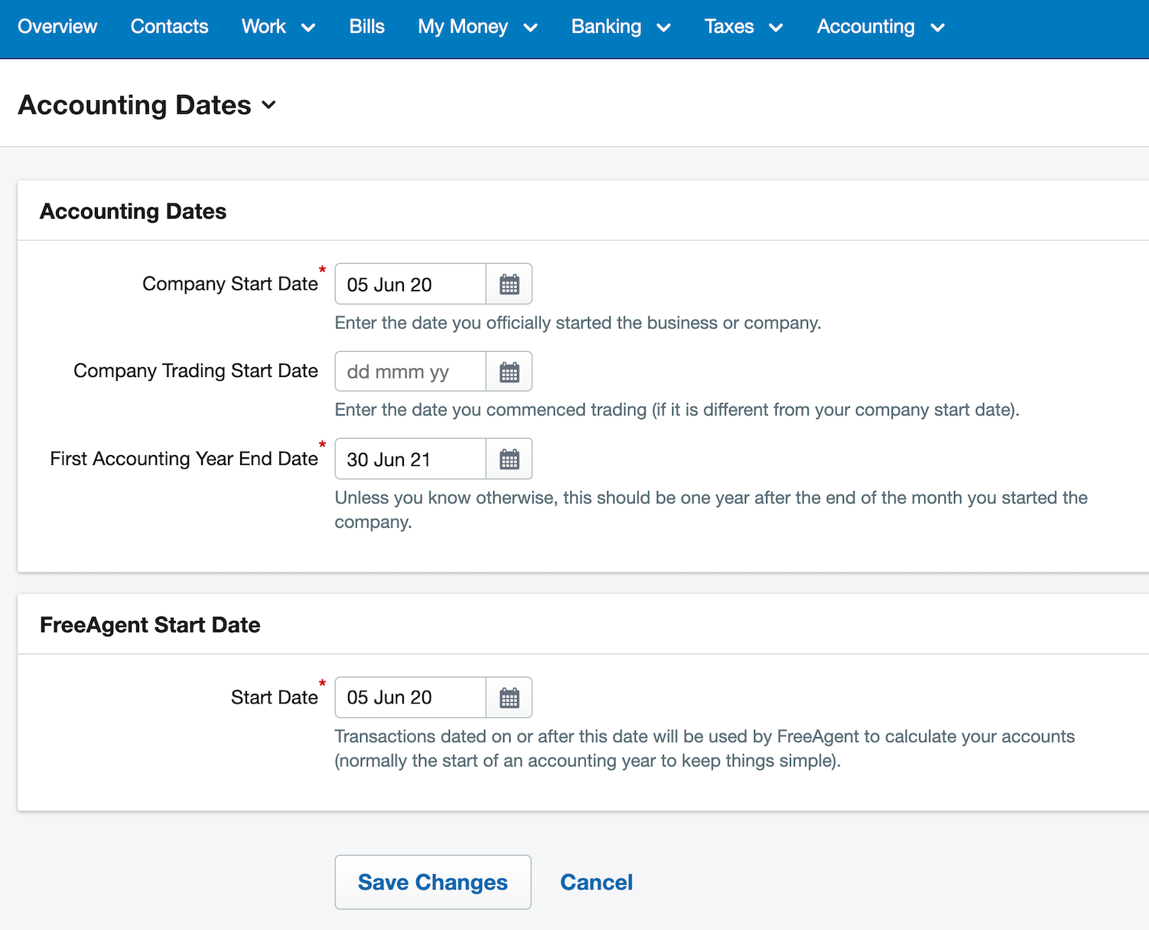Click the Cancel link
The height and width of the screenshot is (930, 1149).
tap(597, 882)
